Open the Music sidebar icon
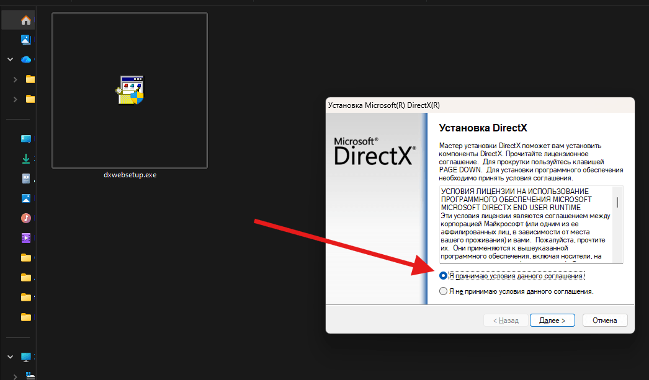 coord(26,218)
